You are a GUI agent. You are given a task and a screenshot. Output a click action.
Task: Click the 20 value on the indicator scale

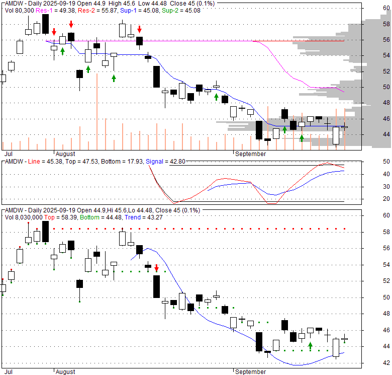(386, 199)
